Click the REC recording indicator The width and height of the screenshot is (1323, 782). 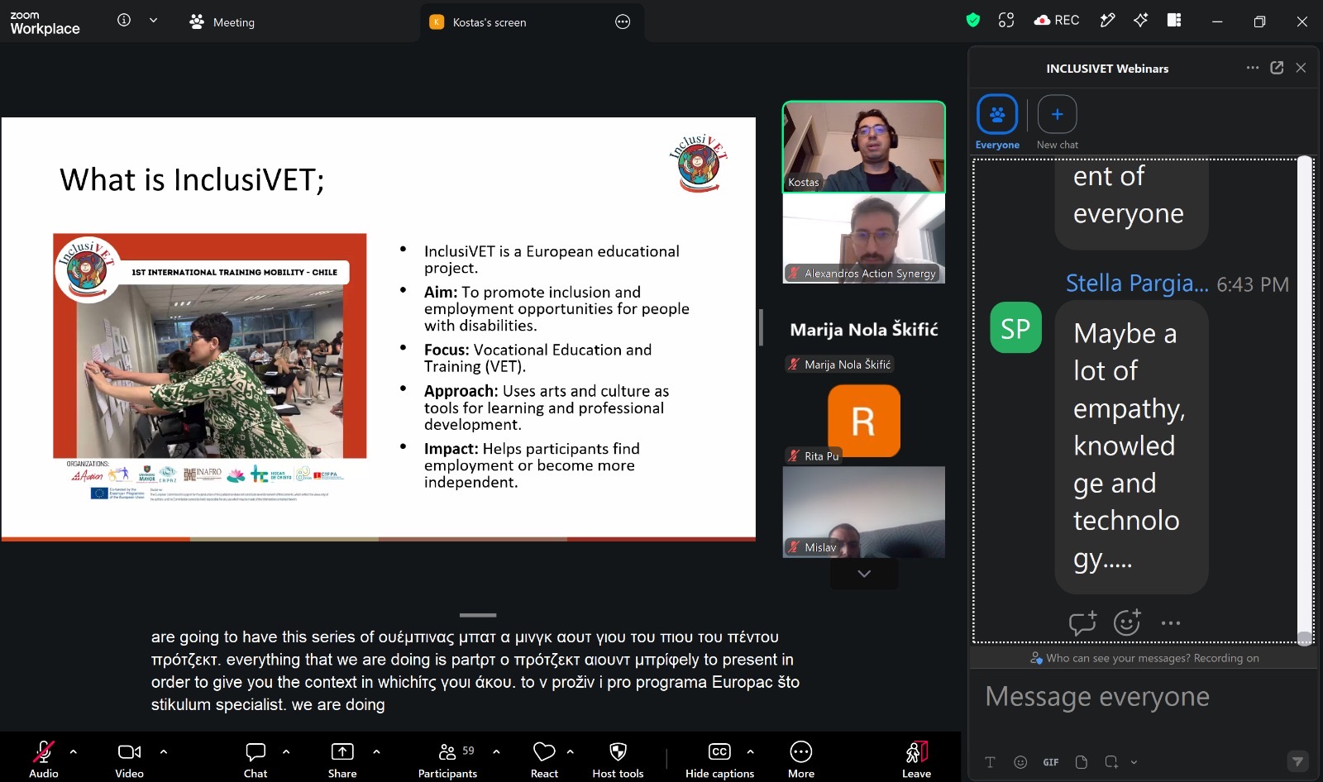(1057, 20)
